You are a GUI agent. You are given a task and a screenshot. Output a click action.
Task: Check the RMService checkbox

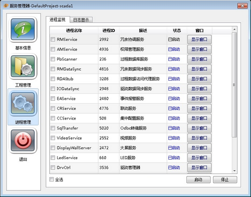point(53,39)
